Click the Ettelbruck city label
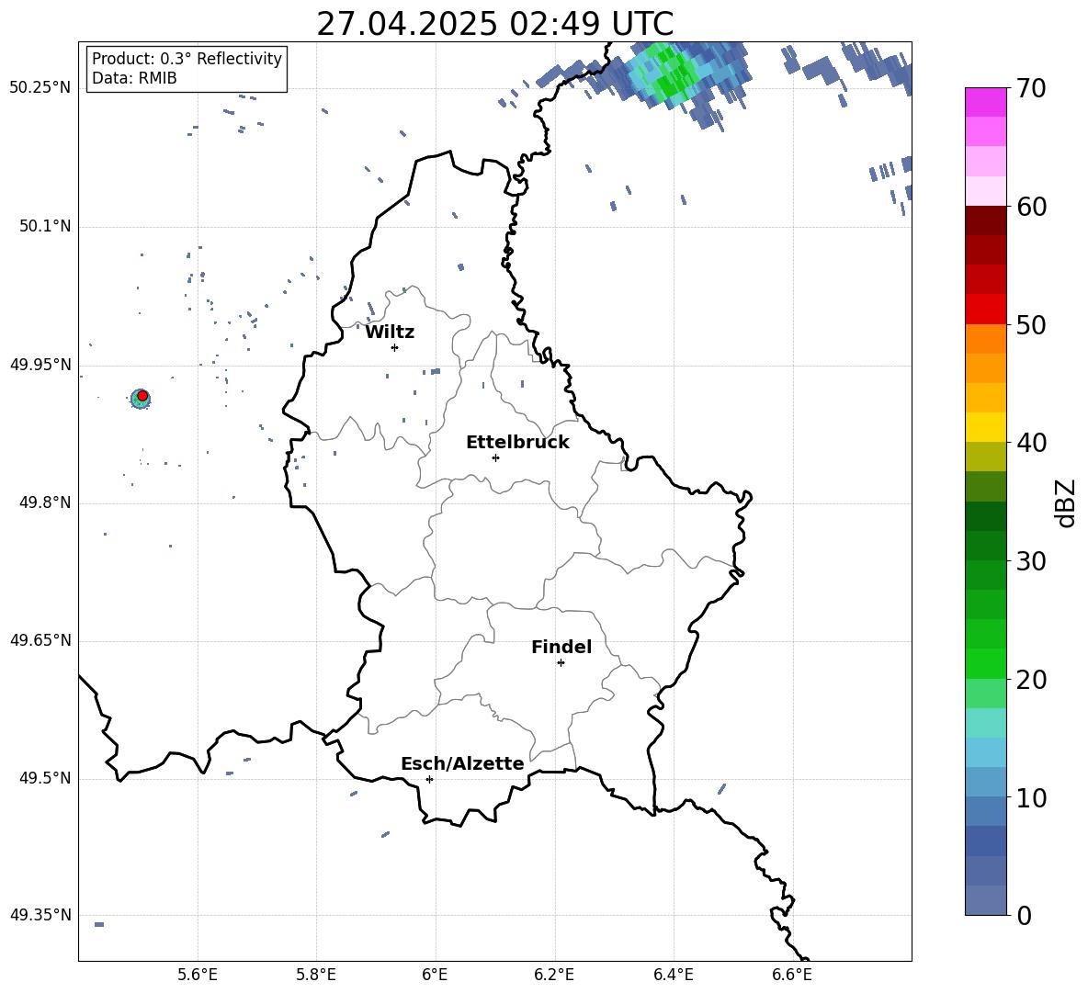1088x993 pixels. (x=517, y=442)
